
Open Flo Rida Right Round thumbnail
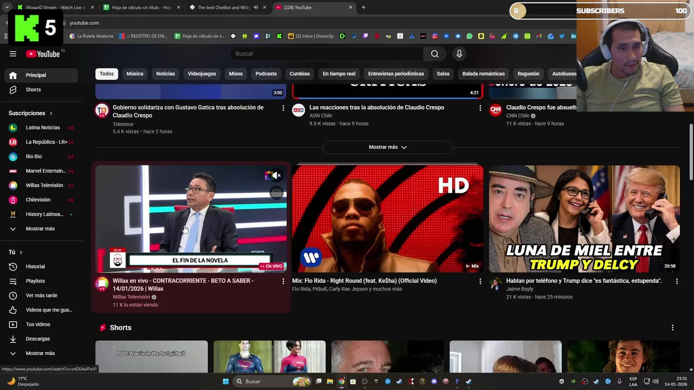point(388,219)
